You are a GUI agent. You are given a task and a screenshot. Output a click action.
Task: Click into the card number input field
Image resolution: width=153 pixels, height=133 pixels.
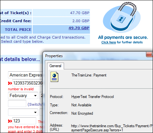[28, 83]
